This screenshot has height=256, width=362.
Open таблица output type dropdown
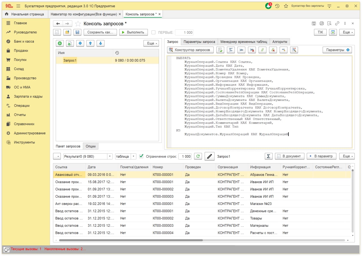click(x=133, y=156)
